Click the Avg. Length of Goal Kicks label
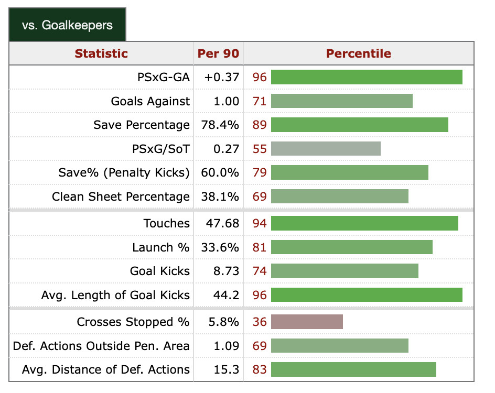Viewport: 495px width, 393px height. (x=115, y=295)
